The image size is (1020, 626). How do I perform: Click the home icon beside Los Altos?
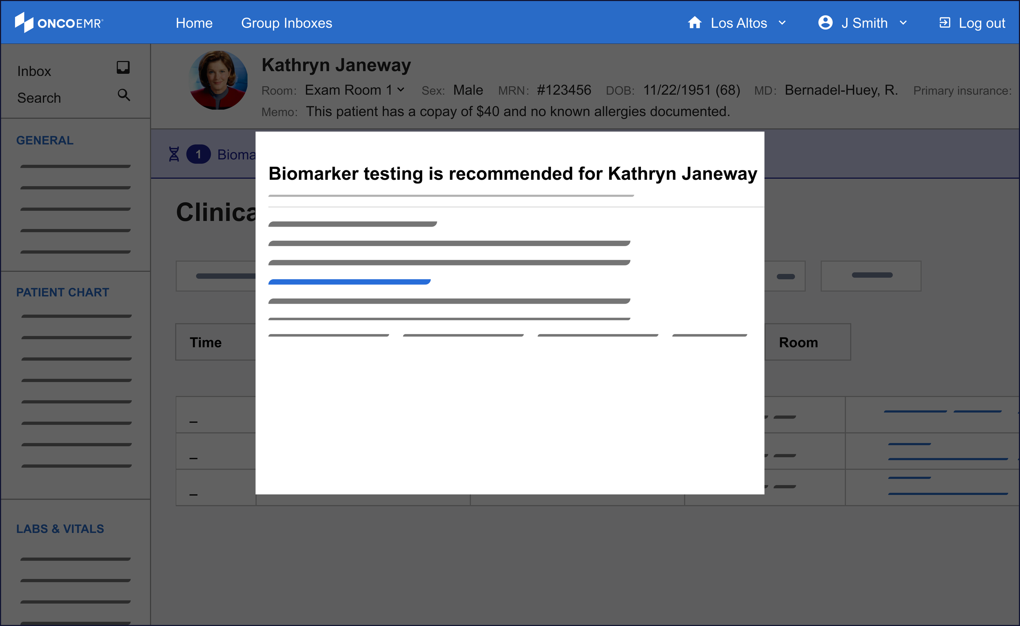coord(695,22)
